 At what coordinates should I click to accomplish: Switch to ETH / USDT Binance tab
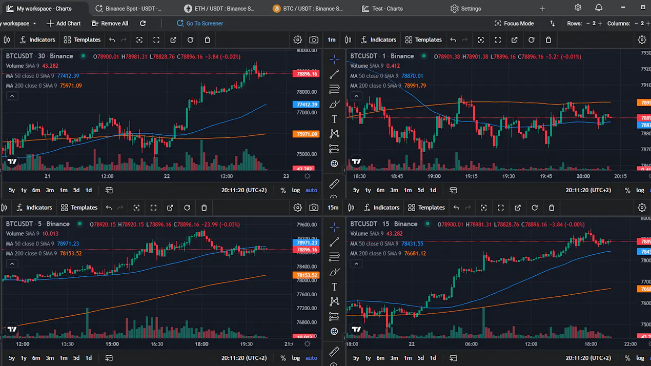click(x=219, y=8)
